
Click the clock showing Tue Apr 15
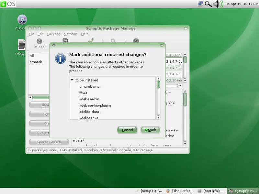[241, 4]
